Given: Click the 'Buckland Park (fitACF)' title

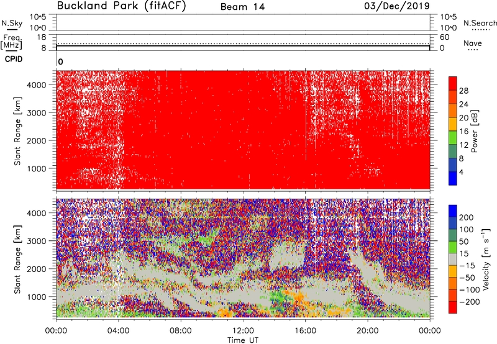Looking at the screenshot, I should [x=121, y=6].
